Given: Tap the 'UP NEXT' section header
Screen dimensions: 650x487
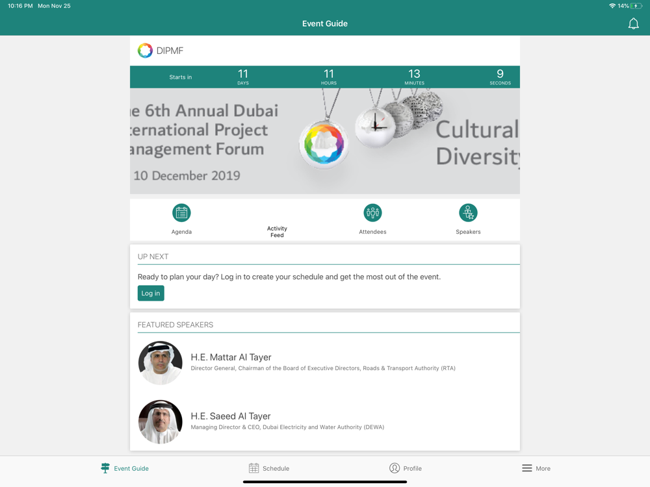Looking at the screenshot, I should click(x=153, y=256).
